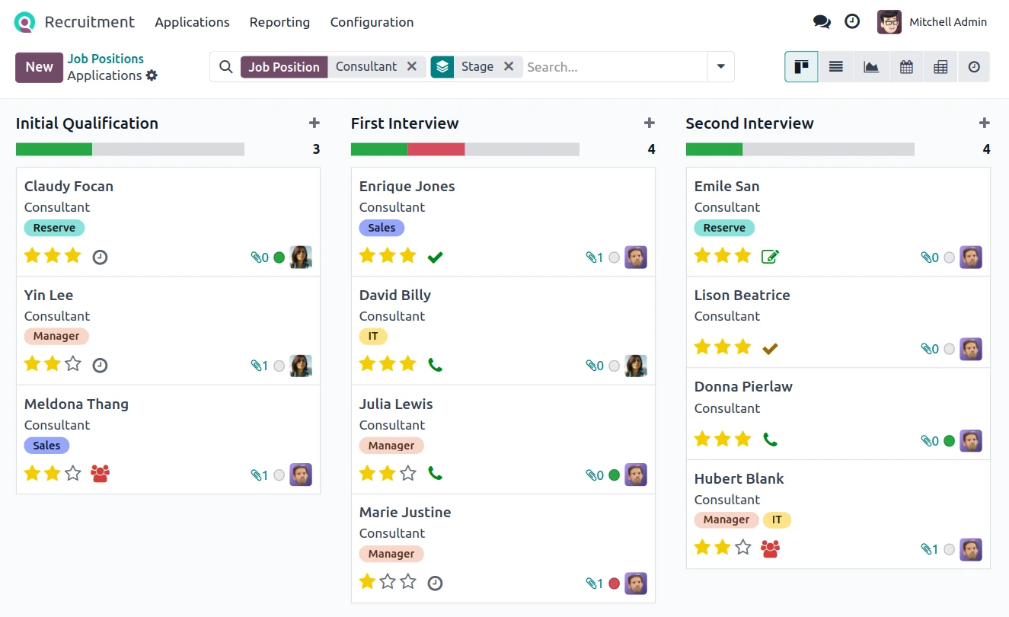The width and height of the screenshot is (1009, 617).
Task: Open the graph view icon
Action: tap(870, 67)
